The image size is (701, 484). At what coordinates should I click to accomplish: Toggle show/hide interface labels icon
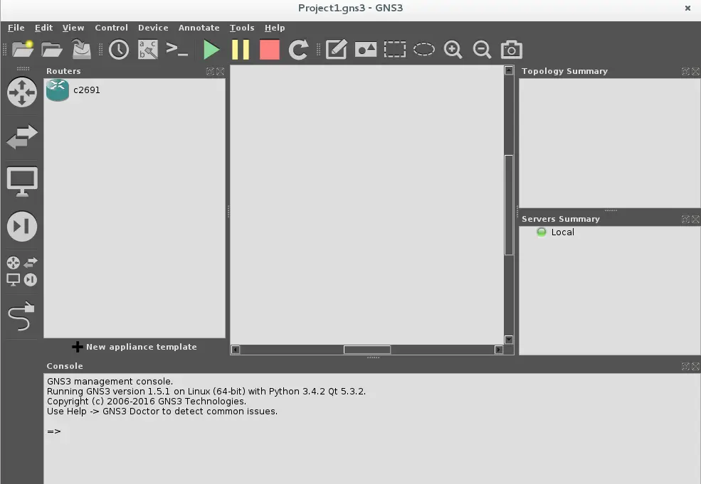coord(148,49)
